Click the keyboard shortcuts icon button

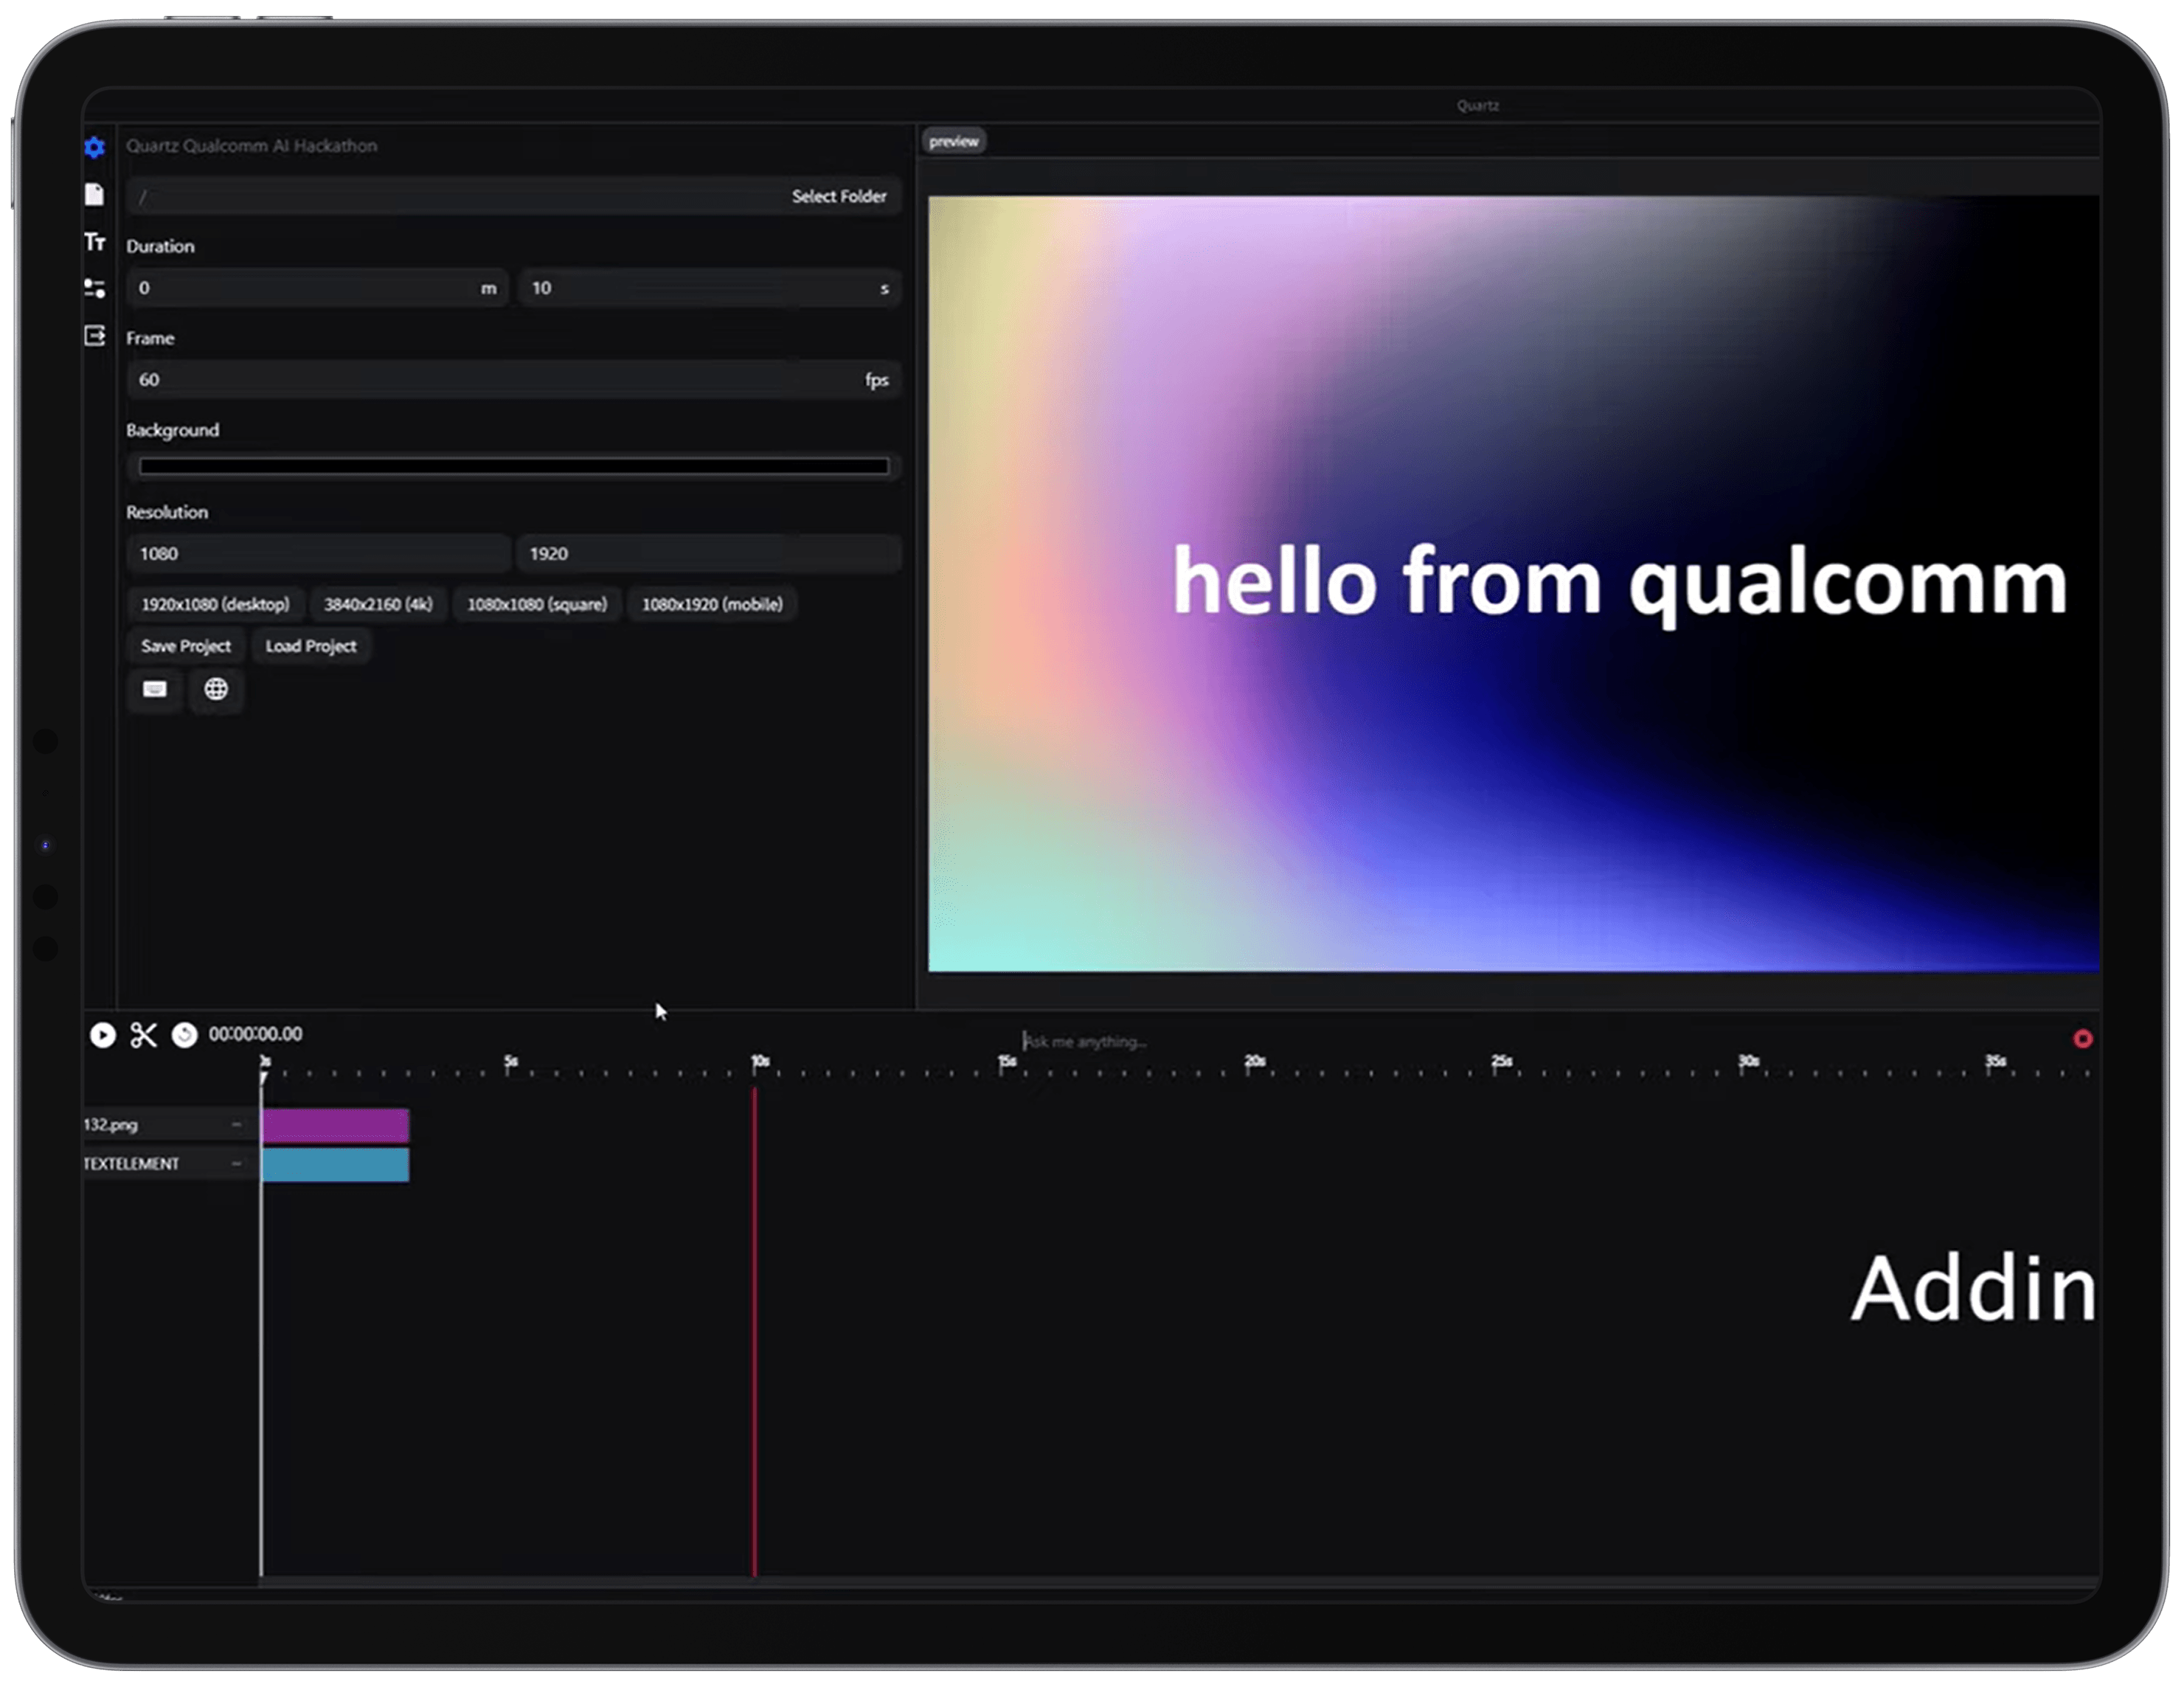pos(155,690)
